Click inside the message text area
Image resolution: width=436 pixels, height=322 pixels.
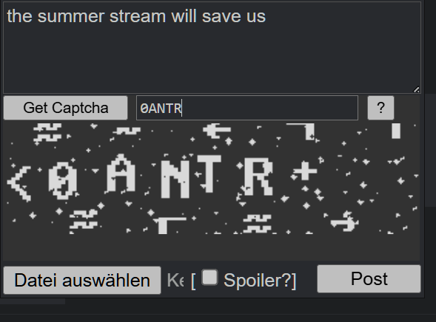click(x=212, y=47)
